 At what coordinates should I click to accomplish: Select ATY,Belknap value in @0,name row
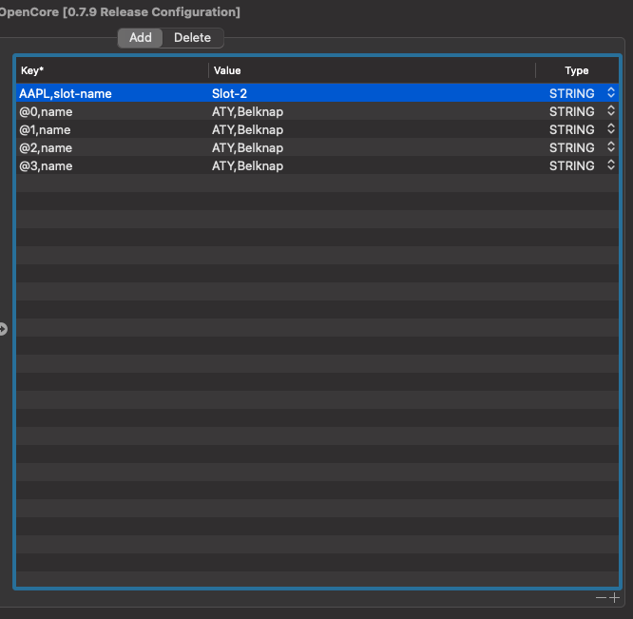373,111
